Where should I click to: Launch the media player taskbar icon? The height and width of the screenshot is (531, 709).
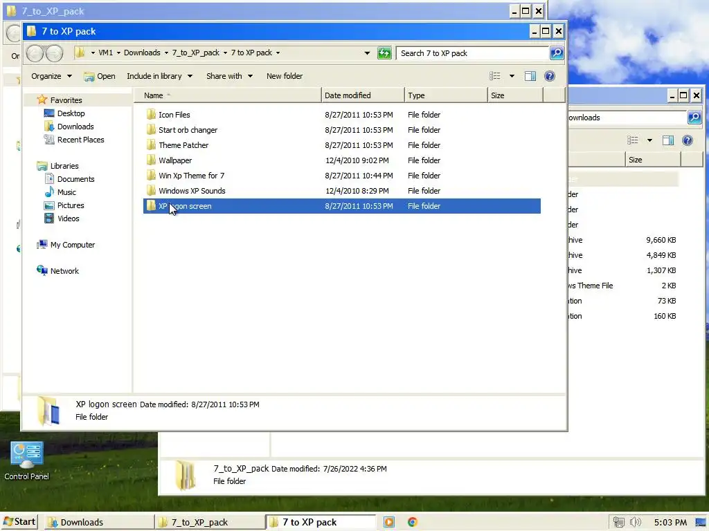point(389,522)
